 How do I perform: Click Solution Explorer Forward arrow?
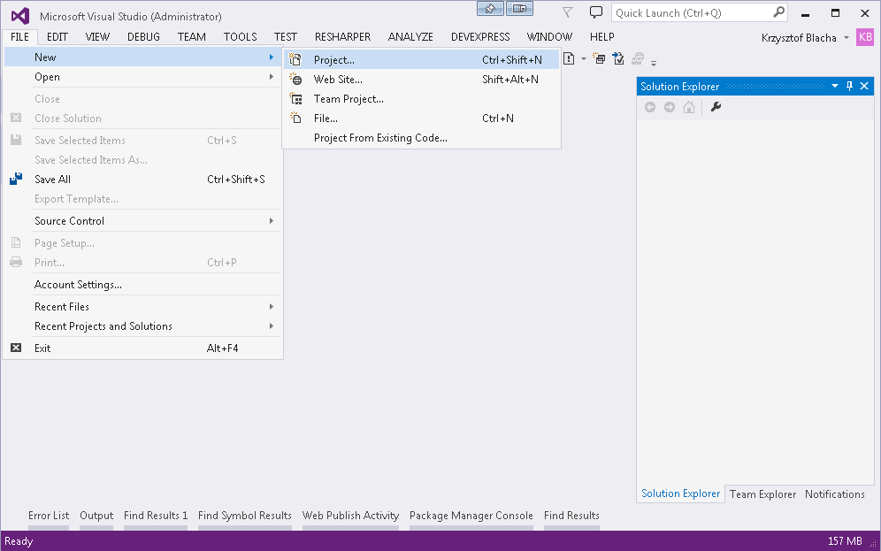coord(670,107)
